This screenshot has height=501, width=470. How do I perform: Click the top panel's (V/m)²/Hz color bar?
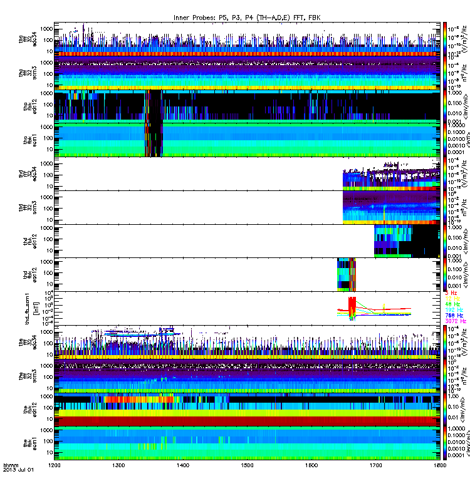pyautogui.click(x=445, y=39)
